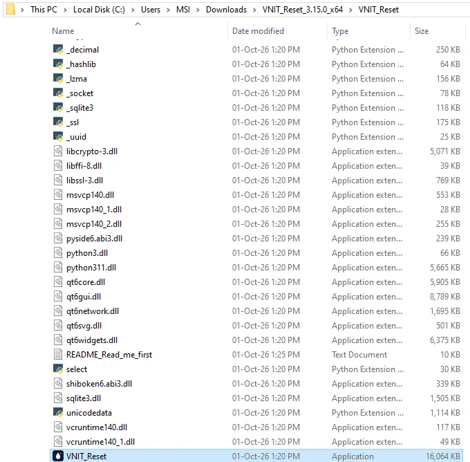Click the 1,505 KB size cell
Viewport: 470px width, 462px height.
pos(445,398)
